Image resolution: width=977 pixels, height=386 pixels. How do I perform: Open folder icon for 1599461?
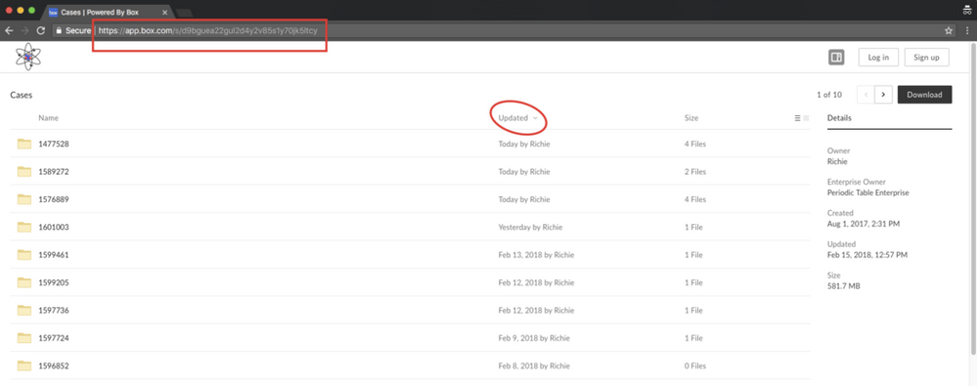pos(24,255)
